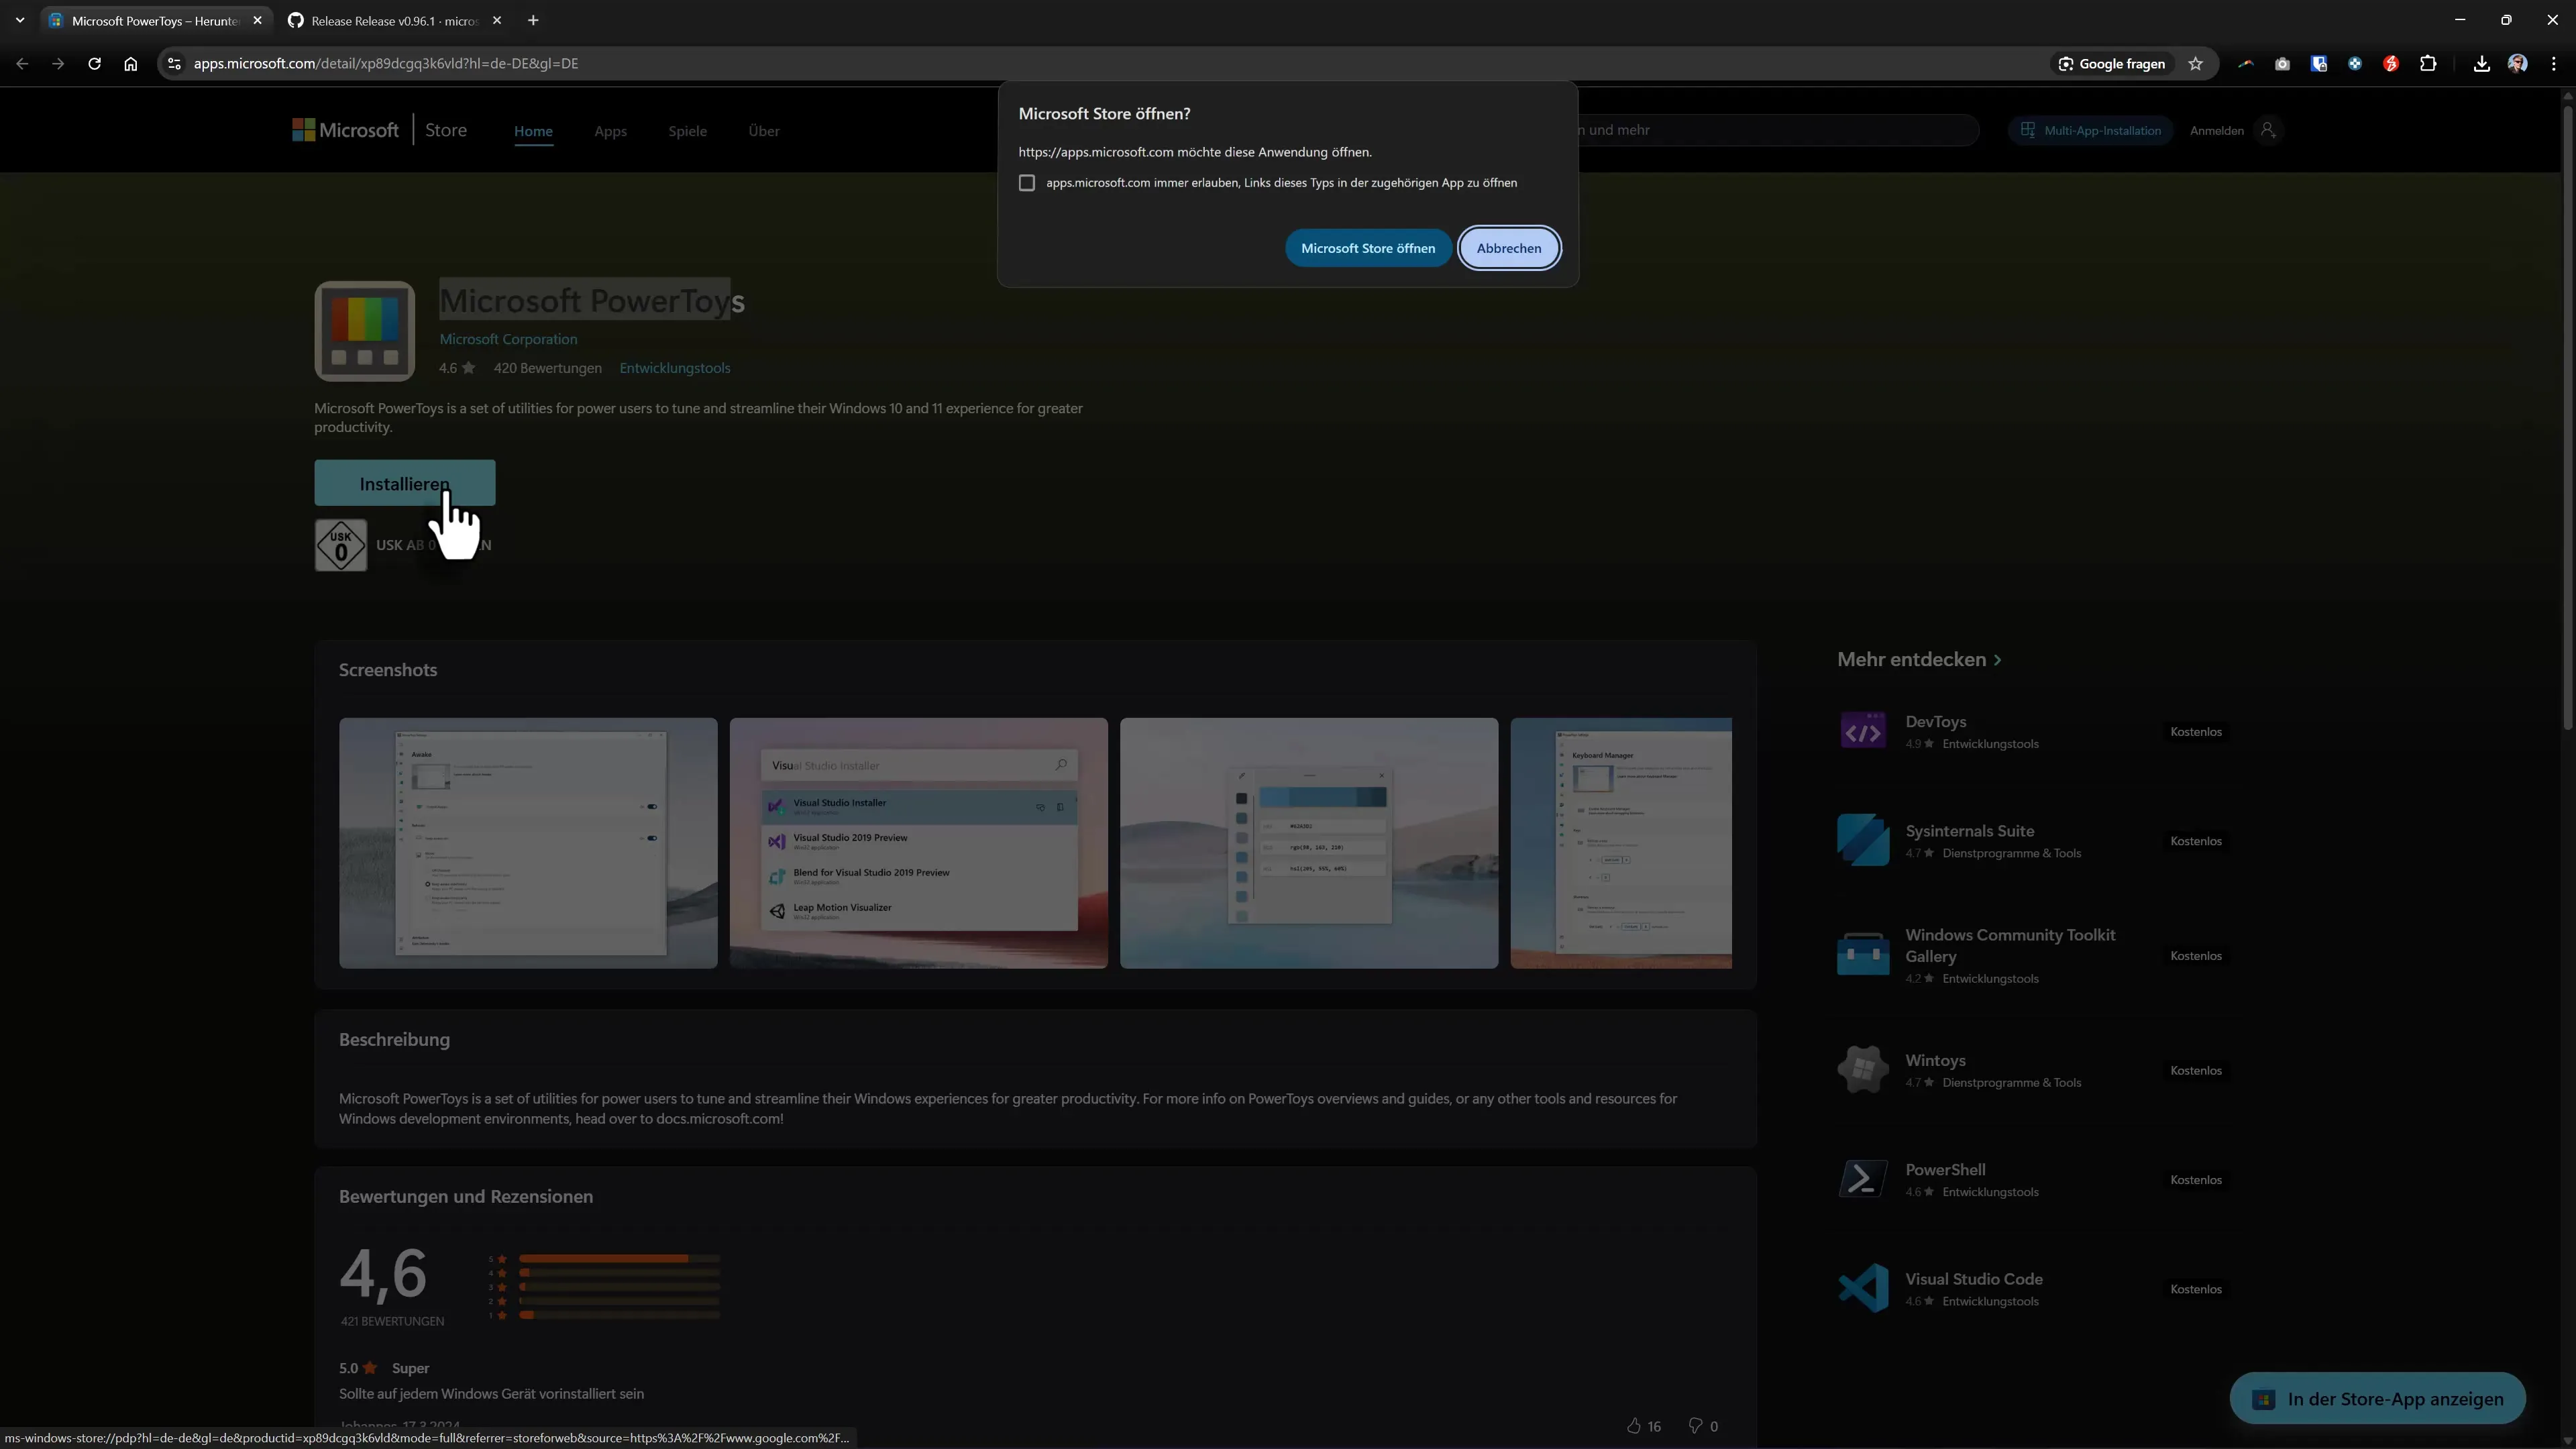
Task: Select the Sysinternals Suite icon
Action: click(x=1863, y=840)
